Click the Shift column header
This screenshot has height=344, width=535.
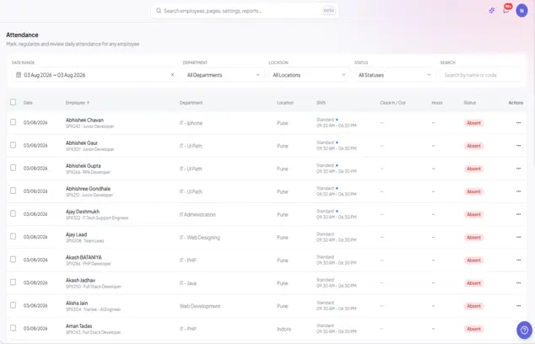tap(321, 103)
